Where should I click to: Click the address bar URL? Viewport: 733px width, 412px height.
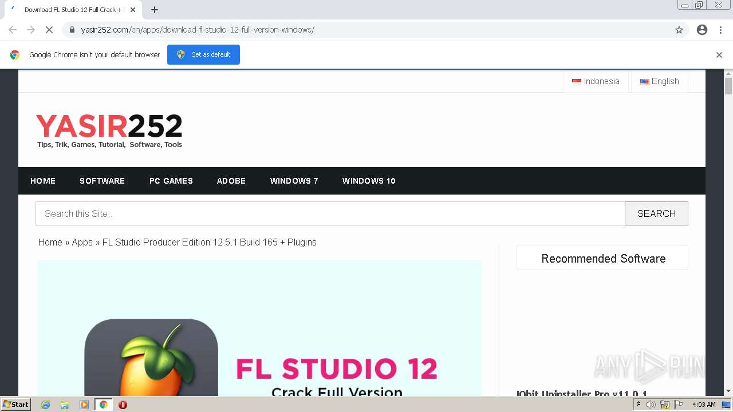198,30
